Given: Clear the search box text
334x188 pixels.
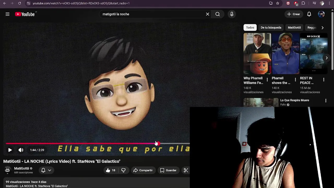Looking at the screenshot, I should [x=207, y=14].
